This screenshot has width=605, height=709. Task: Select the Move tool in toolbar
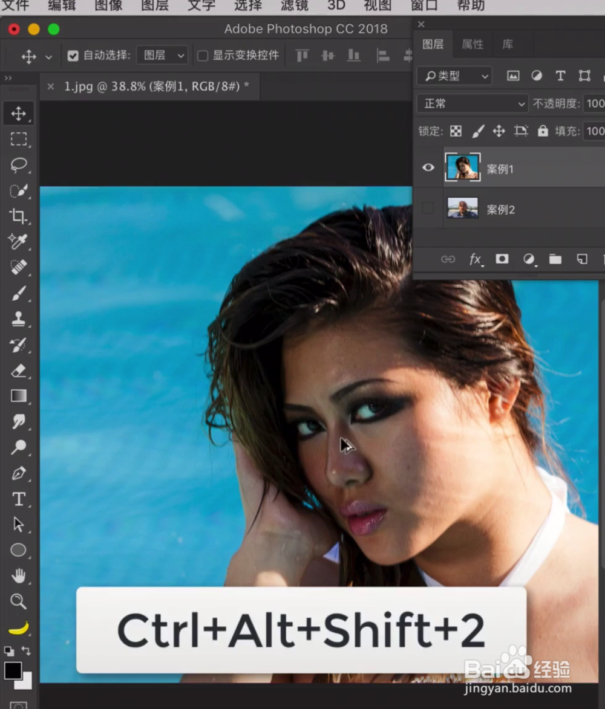pos(19,114)
